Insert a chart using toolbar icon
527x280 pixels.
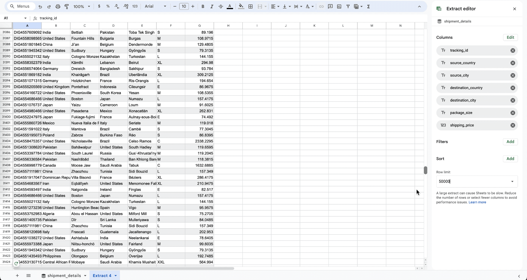[339, 7]
